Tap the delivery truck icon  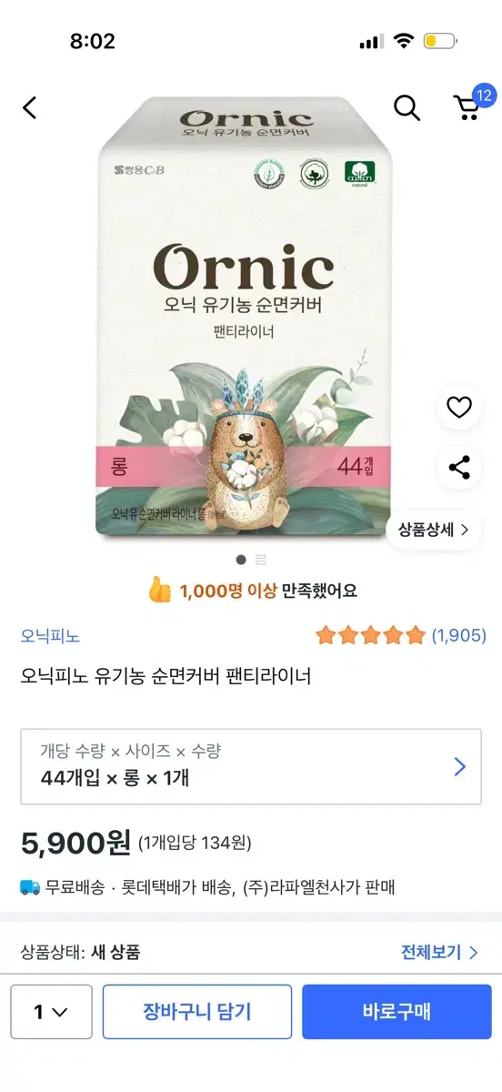click(x=30, y=887)
